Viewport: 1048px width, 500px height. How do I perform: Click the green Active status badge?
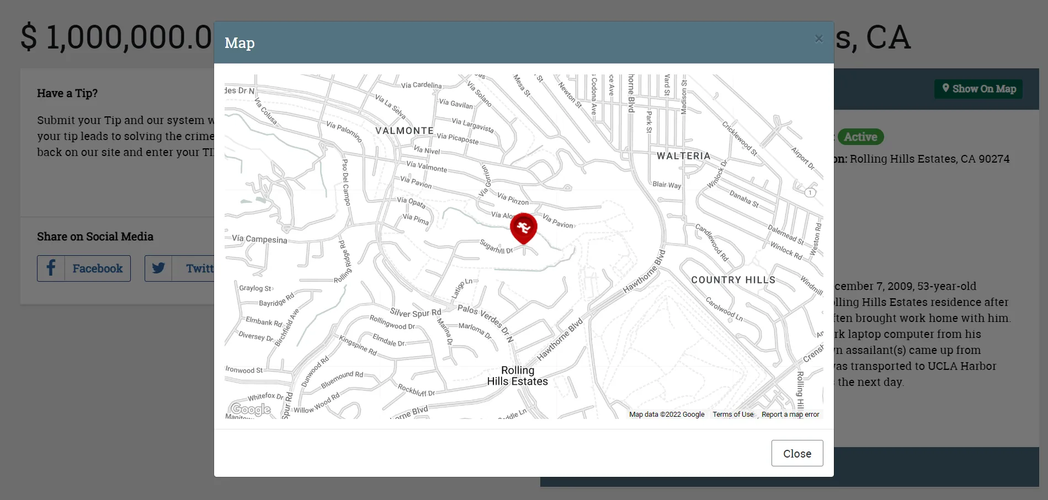coord(860,137)
